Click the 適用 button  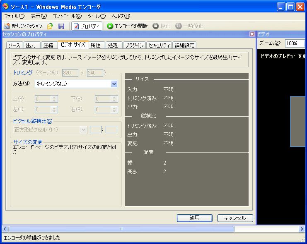194,218
